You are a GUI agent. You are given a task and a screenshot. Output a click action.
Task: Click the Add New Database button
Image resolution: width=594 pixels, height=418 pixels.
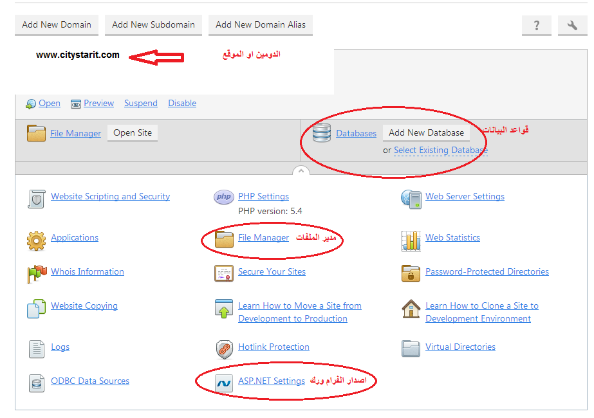pyautogui.click(x=426, y=133)
